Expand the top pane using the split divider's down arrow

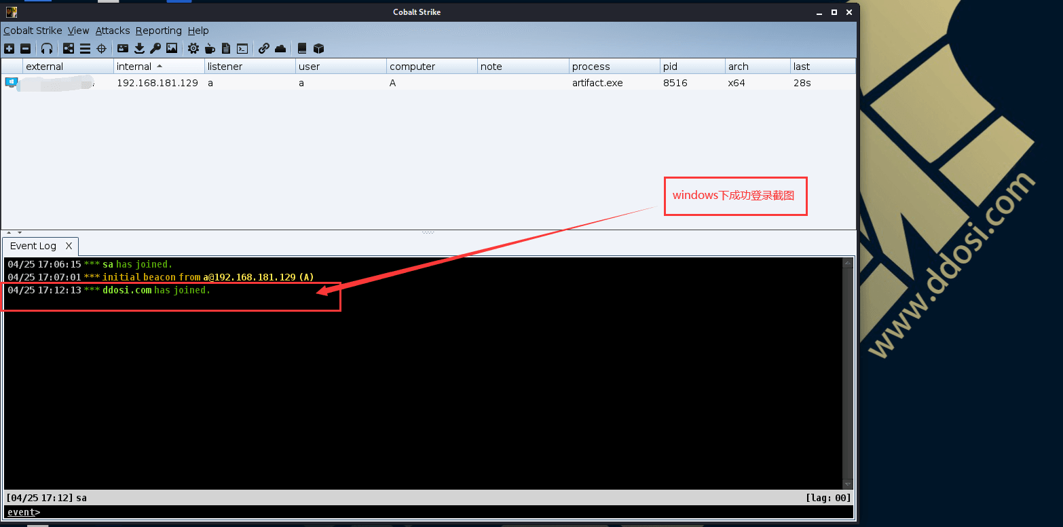click(x=20, y=233)
